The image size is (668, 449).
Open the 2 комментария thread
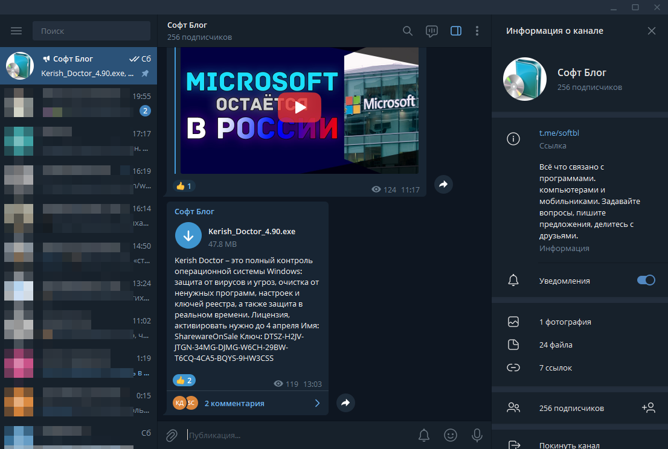coord(234,404)
